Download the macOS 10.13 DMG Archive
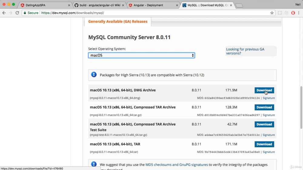Screen dimensions: 303x170 [x=264, y=90]
